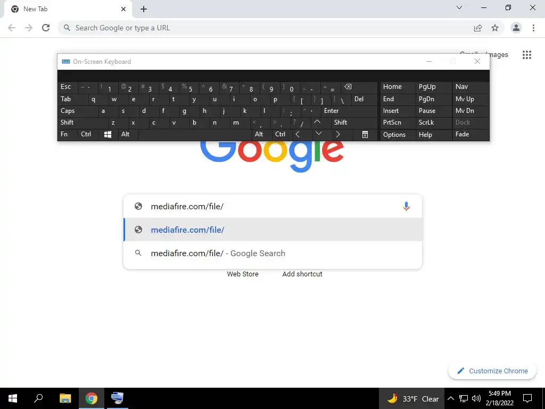Click the context menu key on the keyboard

pos(365,135)
